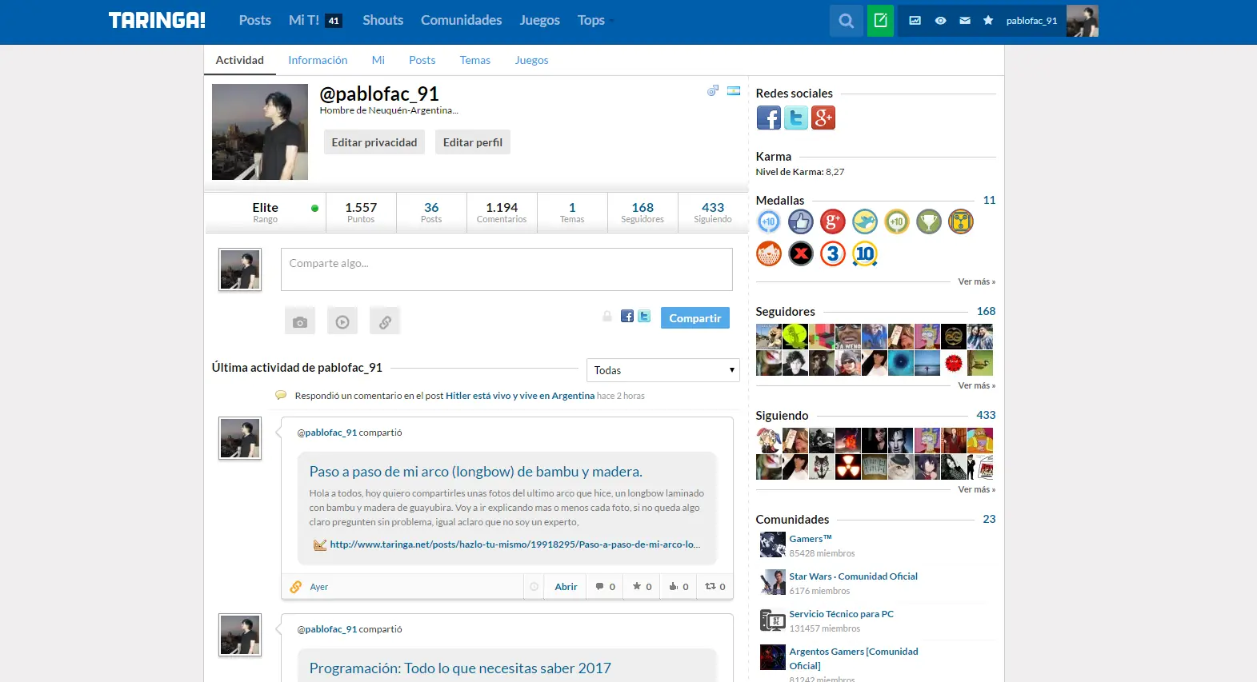
Task: Select the Actividad tab
Action: (x=240, y=60)
